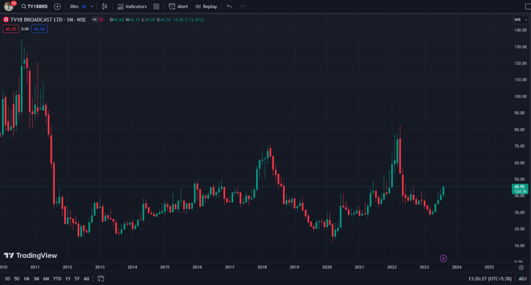Set range to 1Y
This screenshot has width=531, height=285.
pyautogui.click(x=68, y=279)
